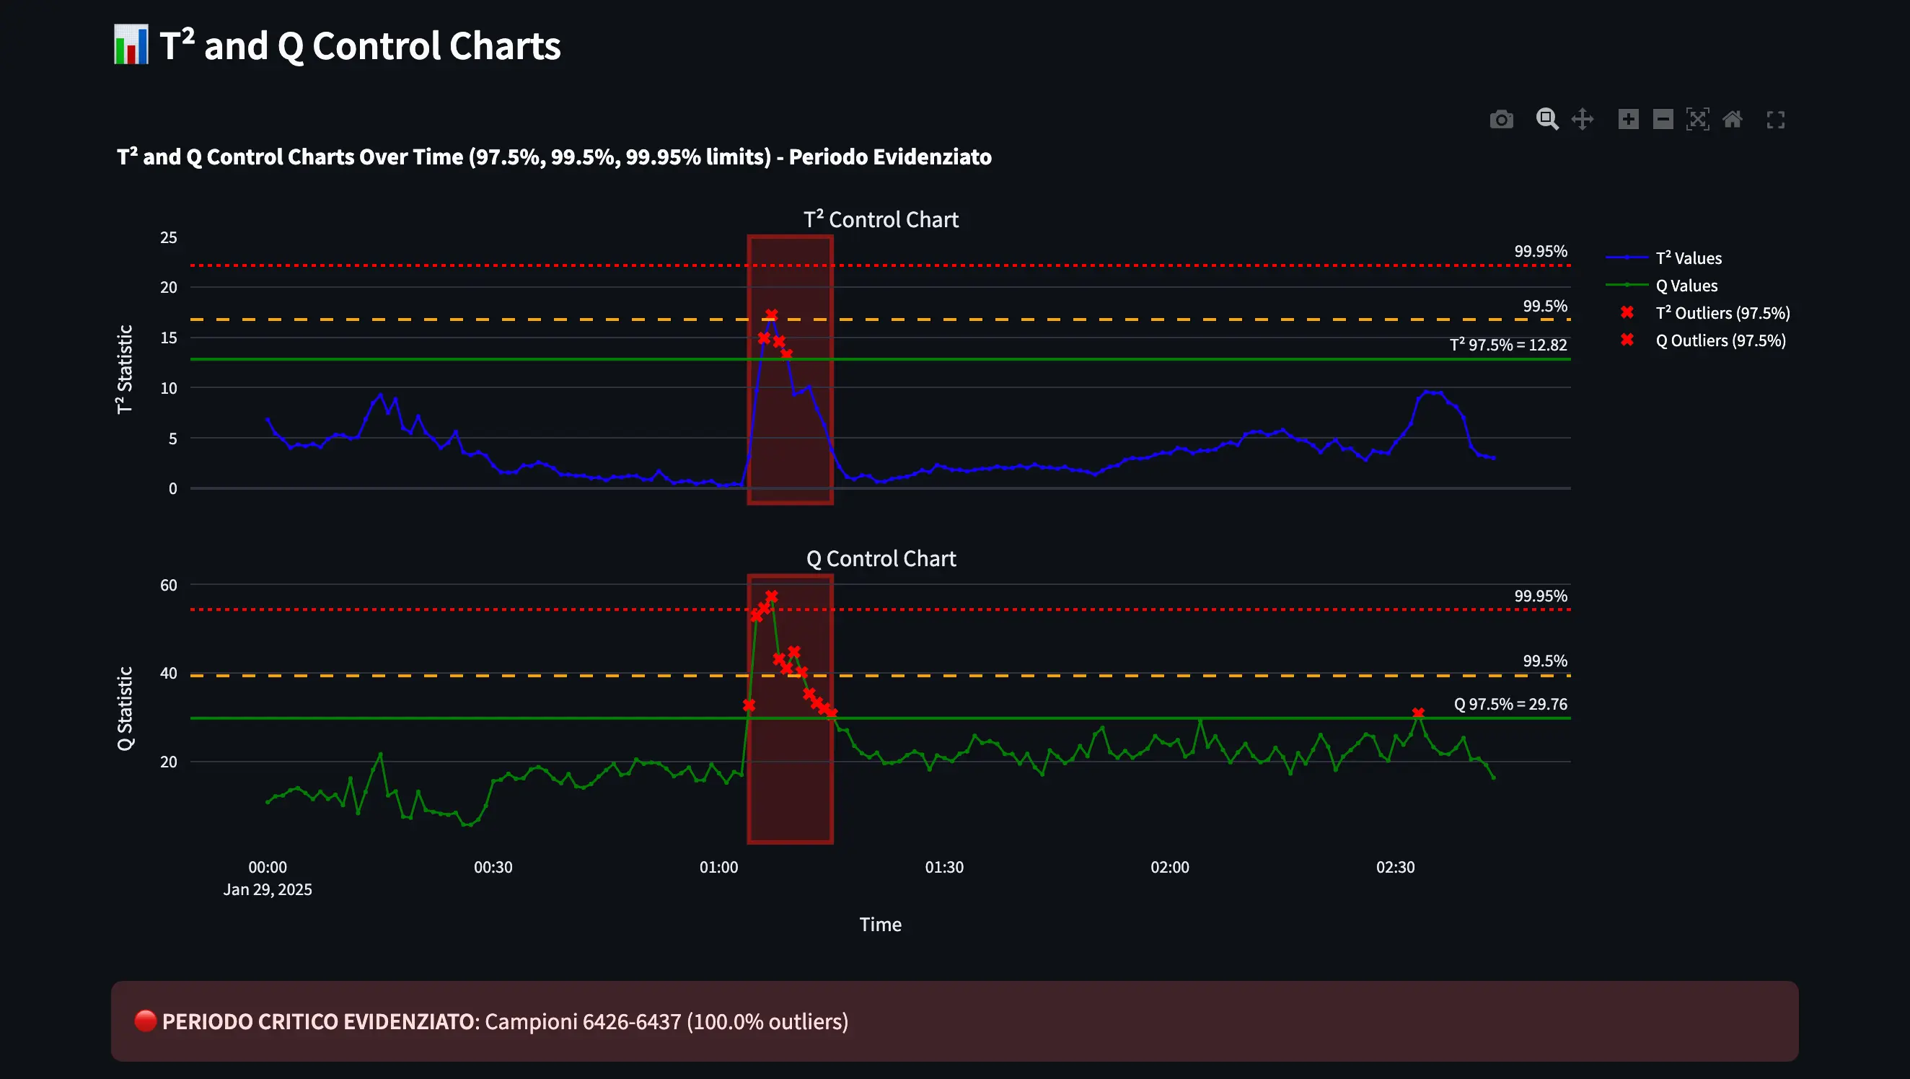Zoom out using the minus icon

[1663, 119]
